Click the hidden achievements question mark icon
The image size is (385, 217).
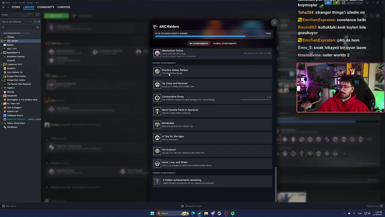[157, 181]
